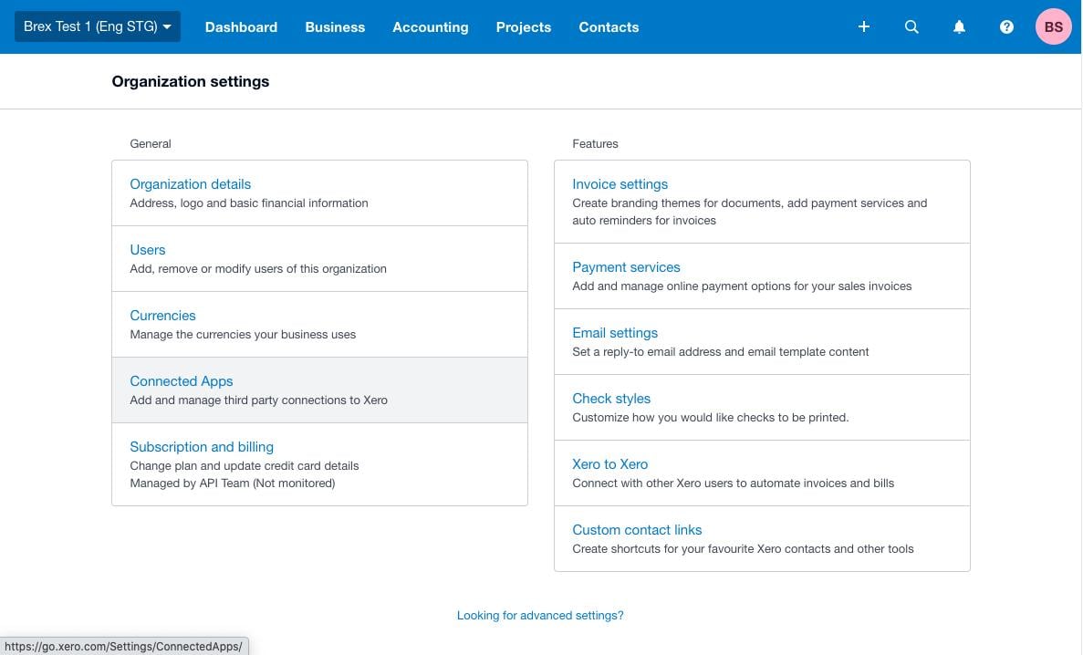Go to Payment services
Image resolution: width=1083 pixels, height=655 pixels.
(626, 267)
